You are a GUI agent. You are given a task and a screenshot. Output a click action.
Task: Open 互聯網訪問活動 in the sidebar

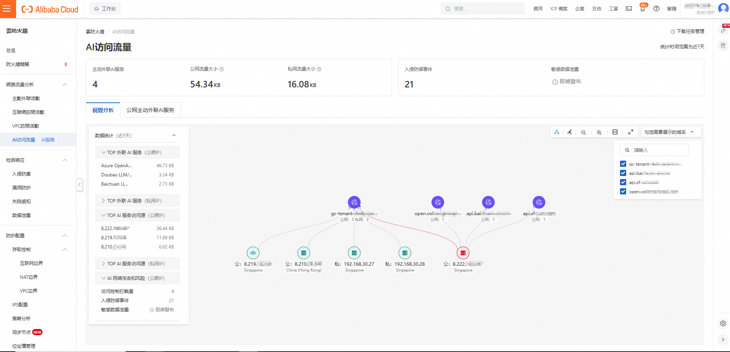click(28, 112)
